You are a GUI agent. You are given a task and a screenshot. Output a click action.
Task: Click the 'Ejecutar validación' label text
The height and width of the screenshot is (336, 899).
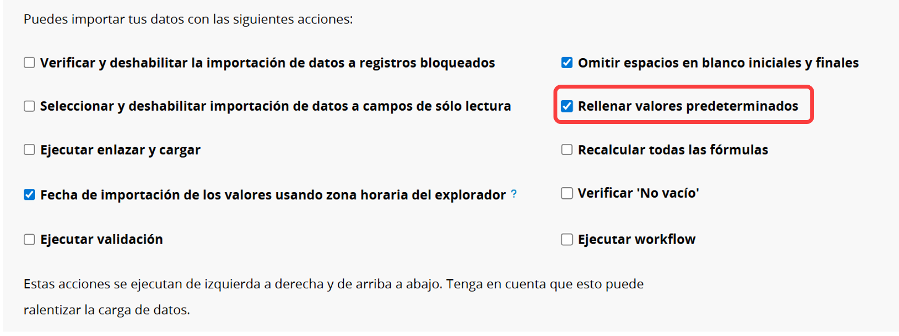[x=101, y=240]
